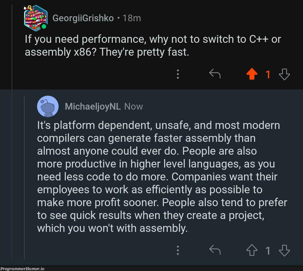Upvote MichaeljoyNL's reply
Image resolution: width=303 pixels, height=271 pixels.
tap(252, 250)
